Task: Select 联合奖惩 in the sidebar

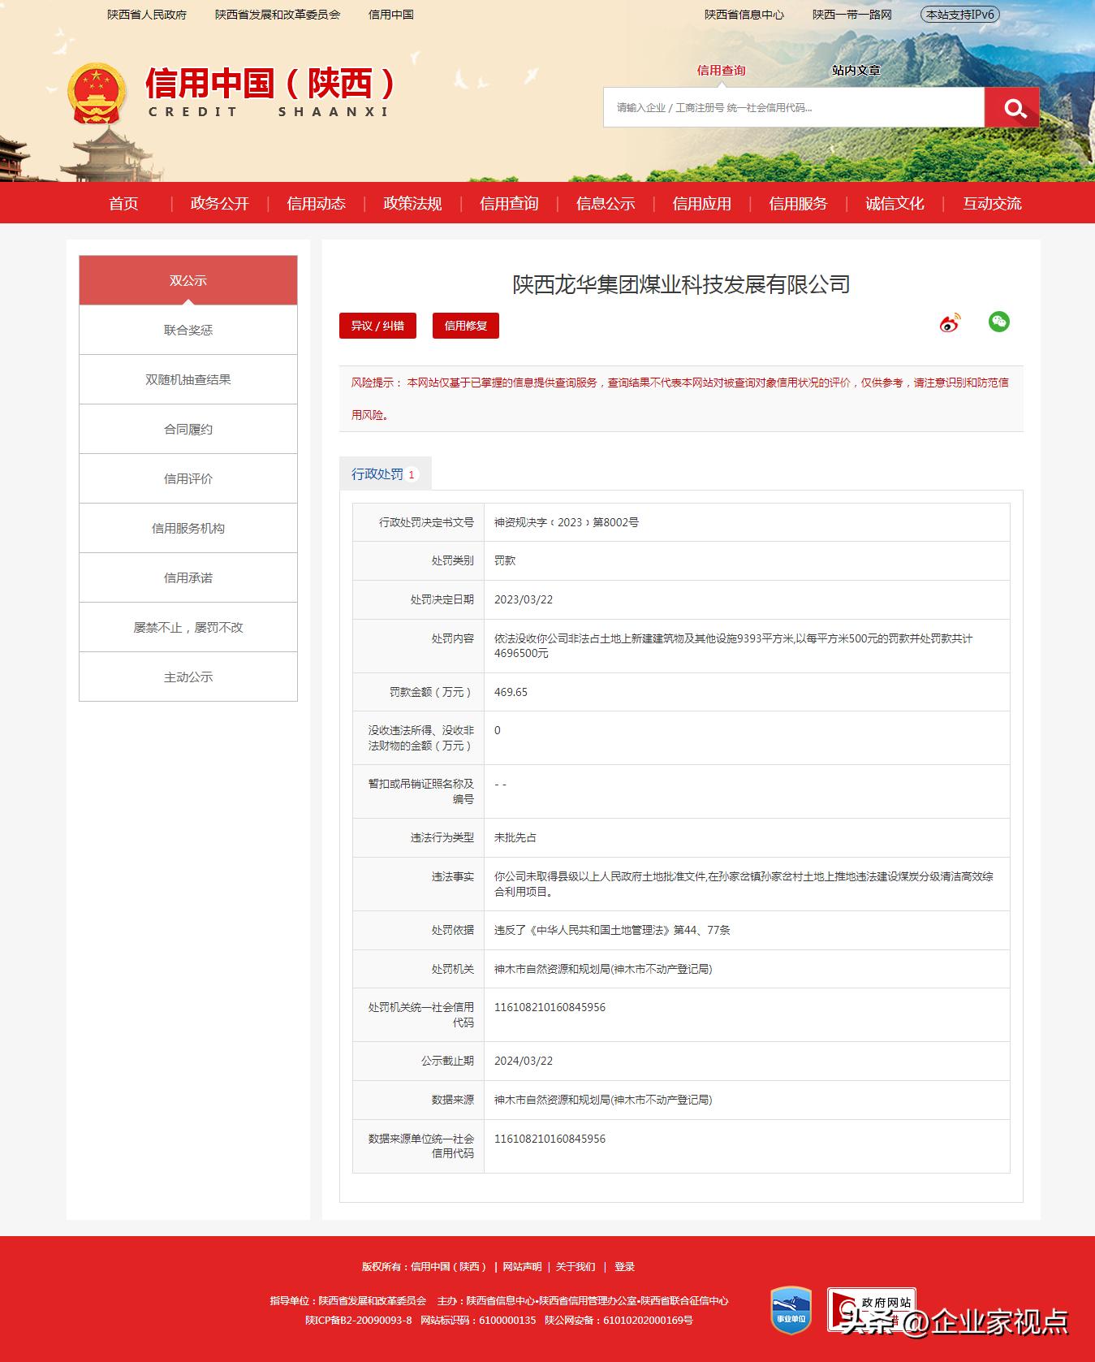Action: (188, 330)
